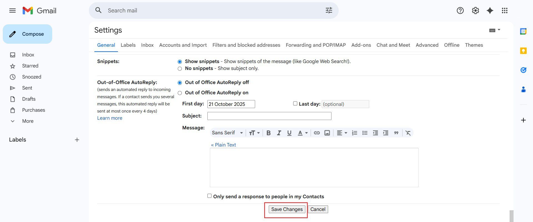This screenshot has height=222, width=533.
Task: Insert an image using toolbar icon
Action: tap(327, 133)
